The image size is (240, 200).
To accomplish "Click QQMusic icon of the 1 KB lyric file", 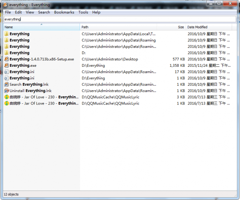I will (6, 103).
